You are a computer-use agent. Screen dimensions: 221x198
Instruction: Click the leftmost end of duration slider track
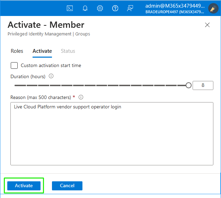(16, 85)
